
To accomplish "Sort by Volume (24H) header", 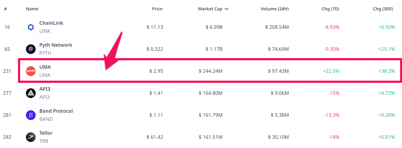I will pos(275,9).
